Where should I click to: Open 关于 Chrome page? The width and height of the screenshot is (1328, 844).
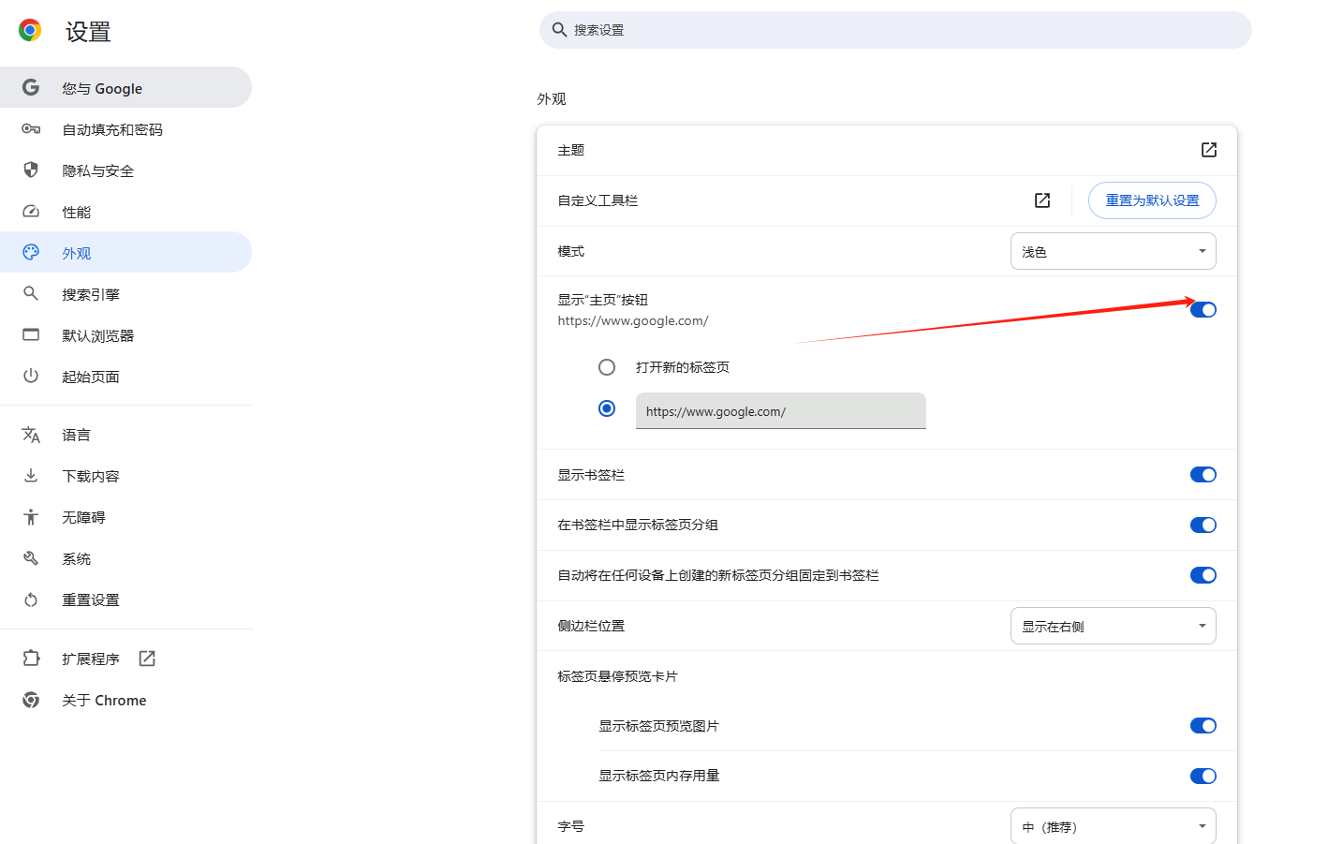coord(125,701)
